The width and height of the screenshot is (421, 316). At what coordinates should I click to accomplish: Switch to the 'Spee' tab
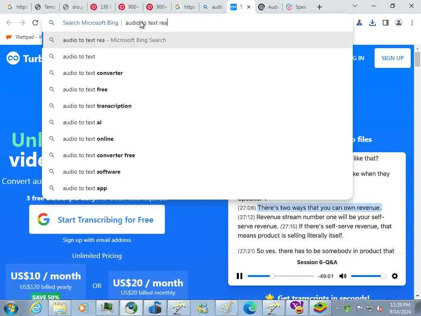296,7
